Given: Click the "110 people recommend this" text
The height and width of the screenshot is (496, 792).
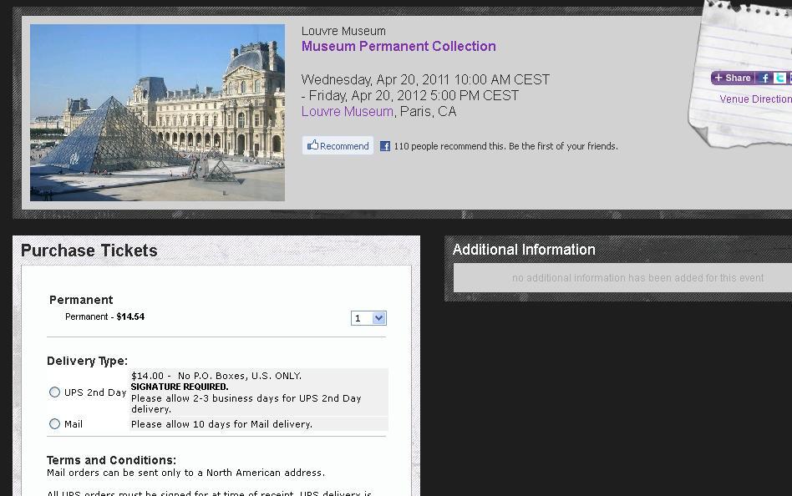Looking at the screenshot, I should (x=449, y=146).
